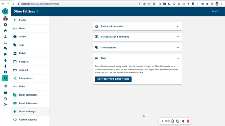
Task: Open the Profile settings page
Action: click(30, 20)
